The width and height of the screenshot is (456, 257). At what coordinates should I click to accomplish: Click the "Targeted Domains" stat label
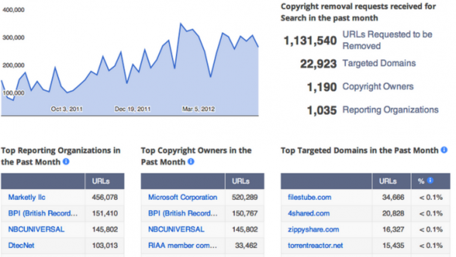379,63
